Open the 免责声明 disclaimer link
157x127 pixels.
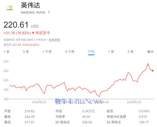(x=54, y=40)
